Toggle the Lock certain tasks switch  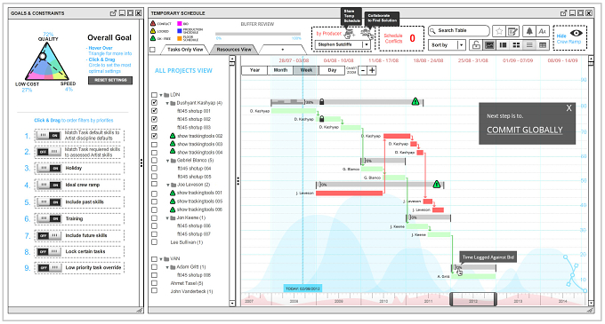(x=49, y=252)
